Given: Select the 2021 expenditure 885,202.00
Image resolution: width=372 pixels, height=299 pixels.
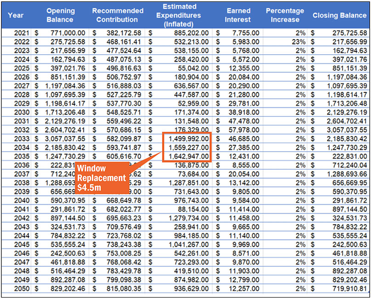Looking at the screenshot, I should pyautogui.click(x=192, y=33).
